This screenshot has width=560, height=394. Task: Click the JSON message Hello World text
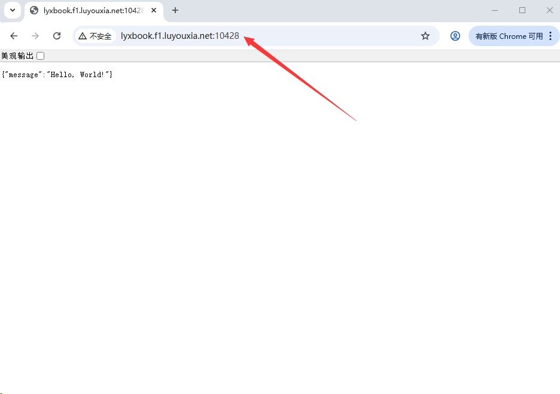57,75
